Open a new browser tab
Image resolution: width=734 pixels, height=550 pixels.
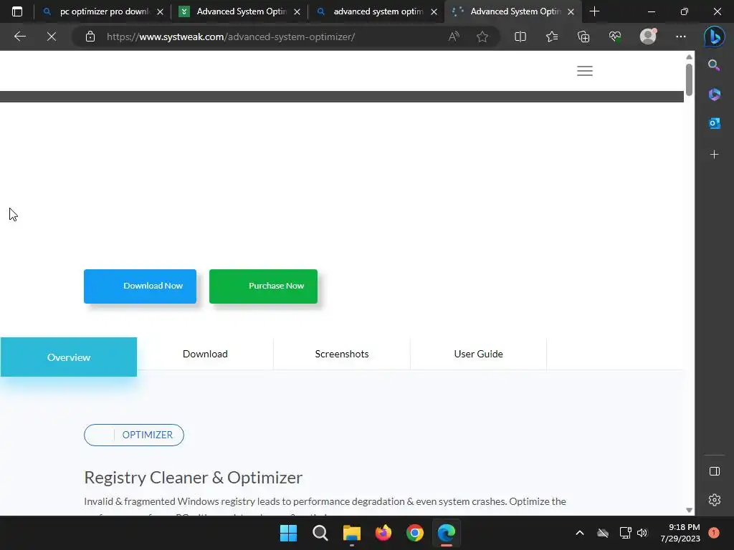click(x=594, y=11)
